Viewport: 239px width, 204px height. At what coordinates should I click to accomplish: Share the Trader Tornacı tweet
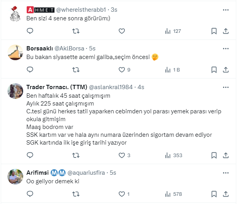[x=226, y=155]
